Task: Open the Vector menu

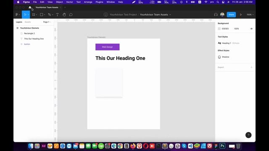Action: point(69,2)
